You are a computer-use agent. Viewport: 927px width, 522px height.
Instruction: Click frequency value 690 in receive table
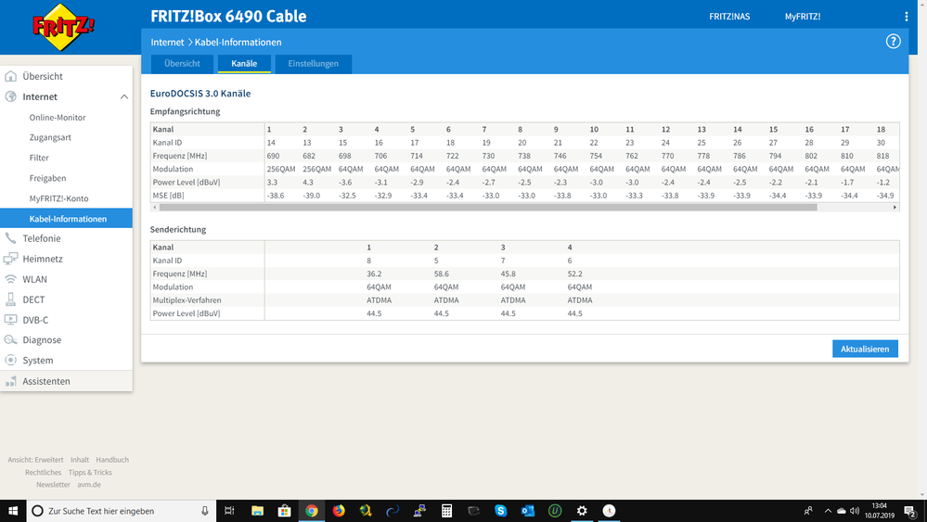(273, 156)
